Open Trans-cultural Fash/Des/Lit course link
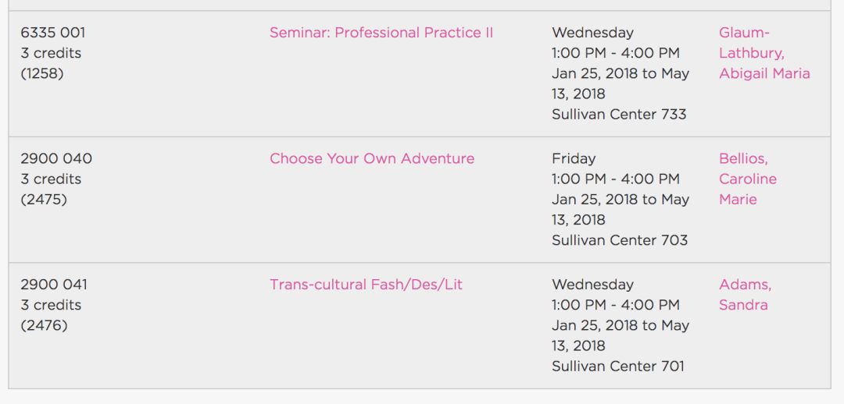844x404 pixels. tap(366, 284)
